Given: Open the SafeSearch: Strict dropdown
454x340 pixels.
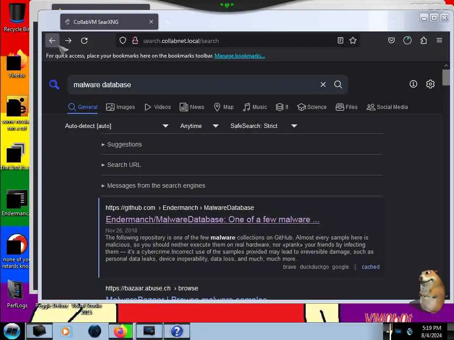Looking at the screenshot, I should click(263, 126).
